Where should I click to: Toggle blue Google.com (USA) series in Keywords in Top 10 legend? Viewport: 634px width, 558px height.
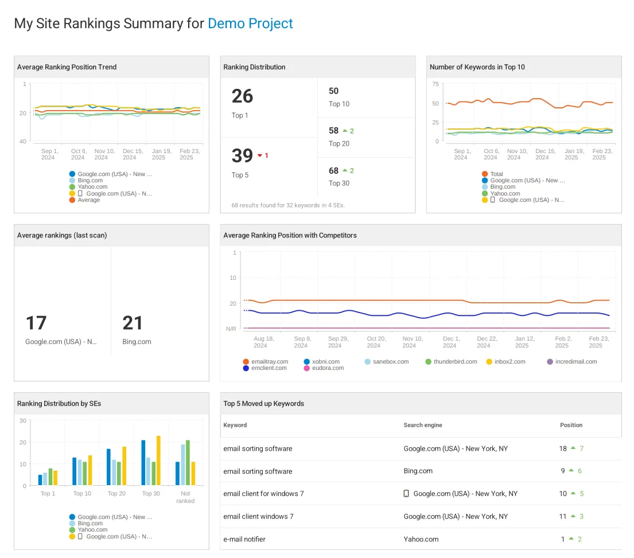click(523, 181)
